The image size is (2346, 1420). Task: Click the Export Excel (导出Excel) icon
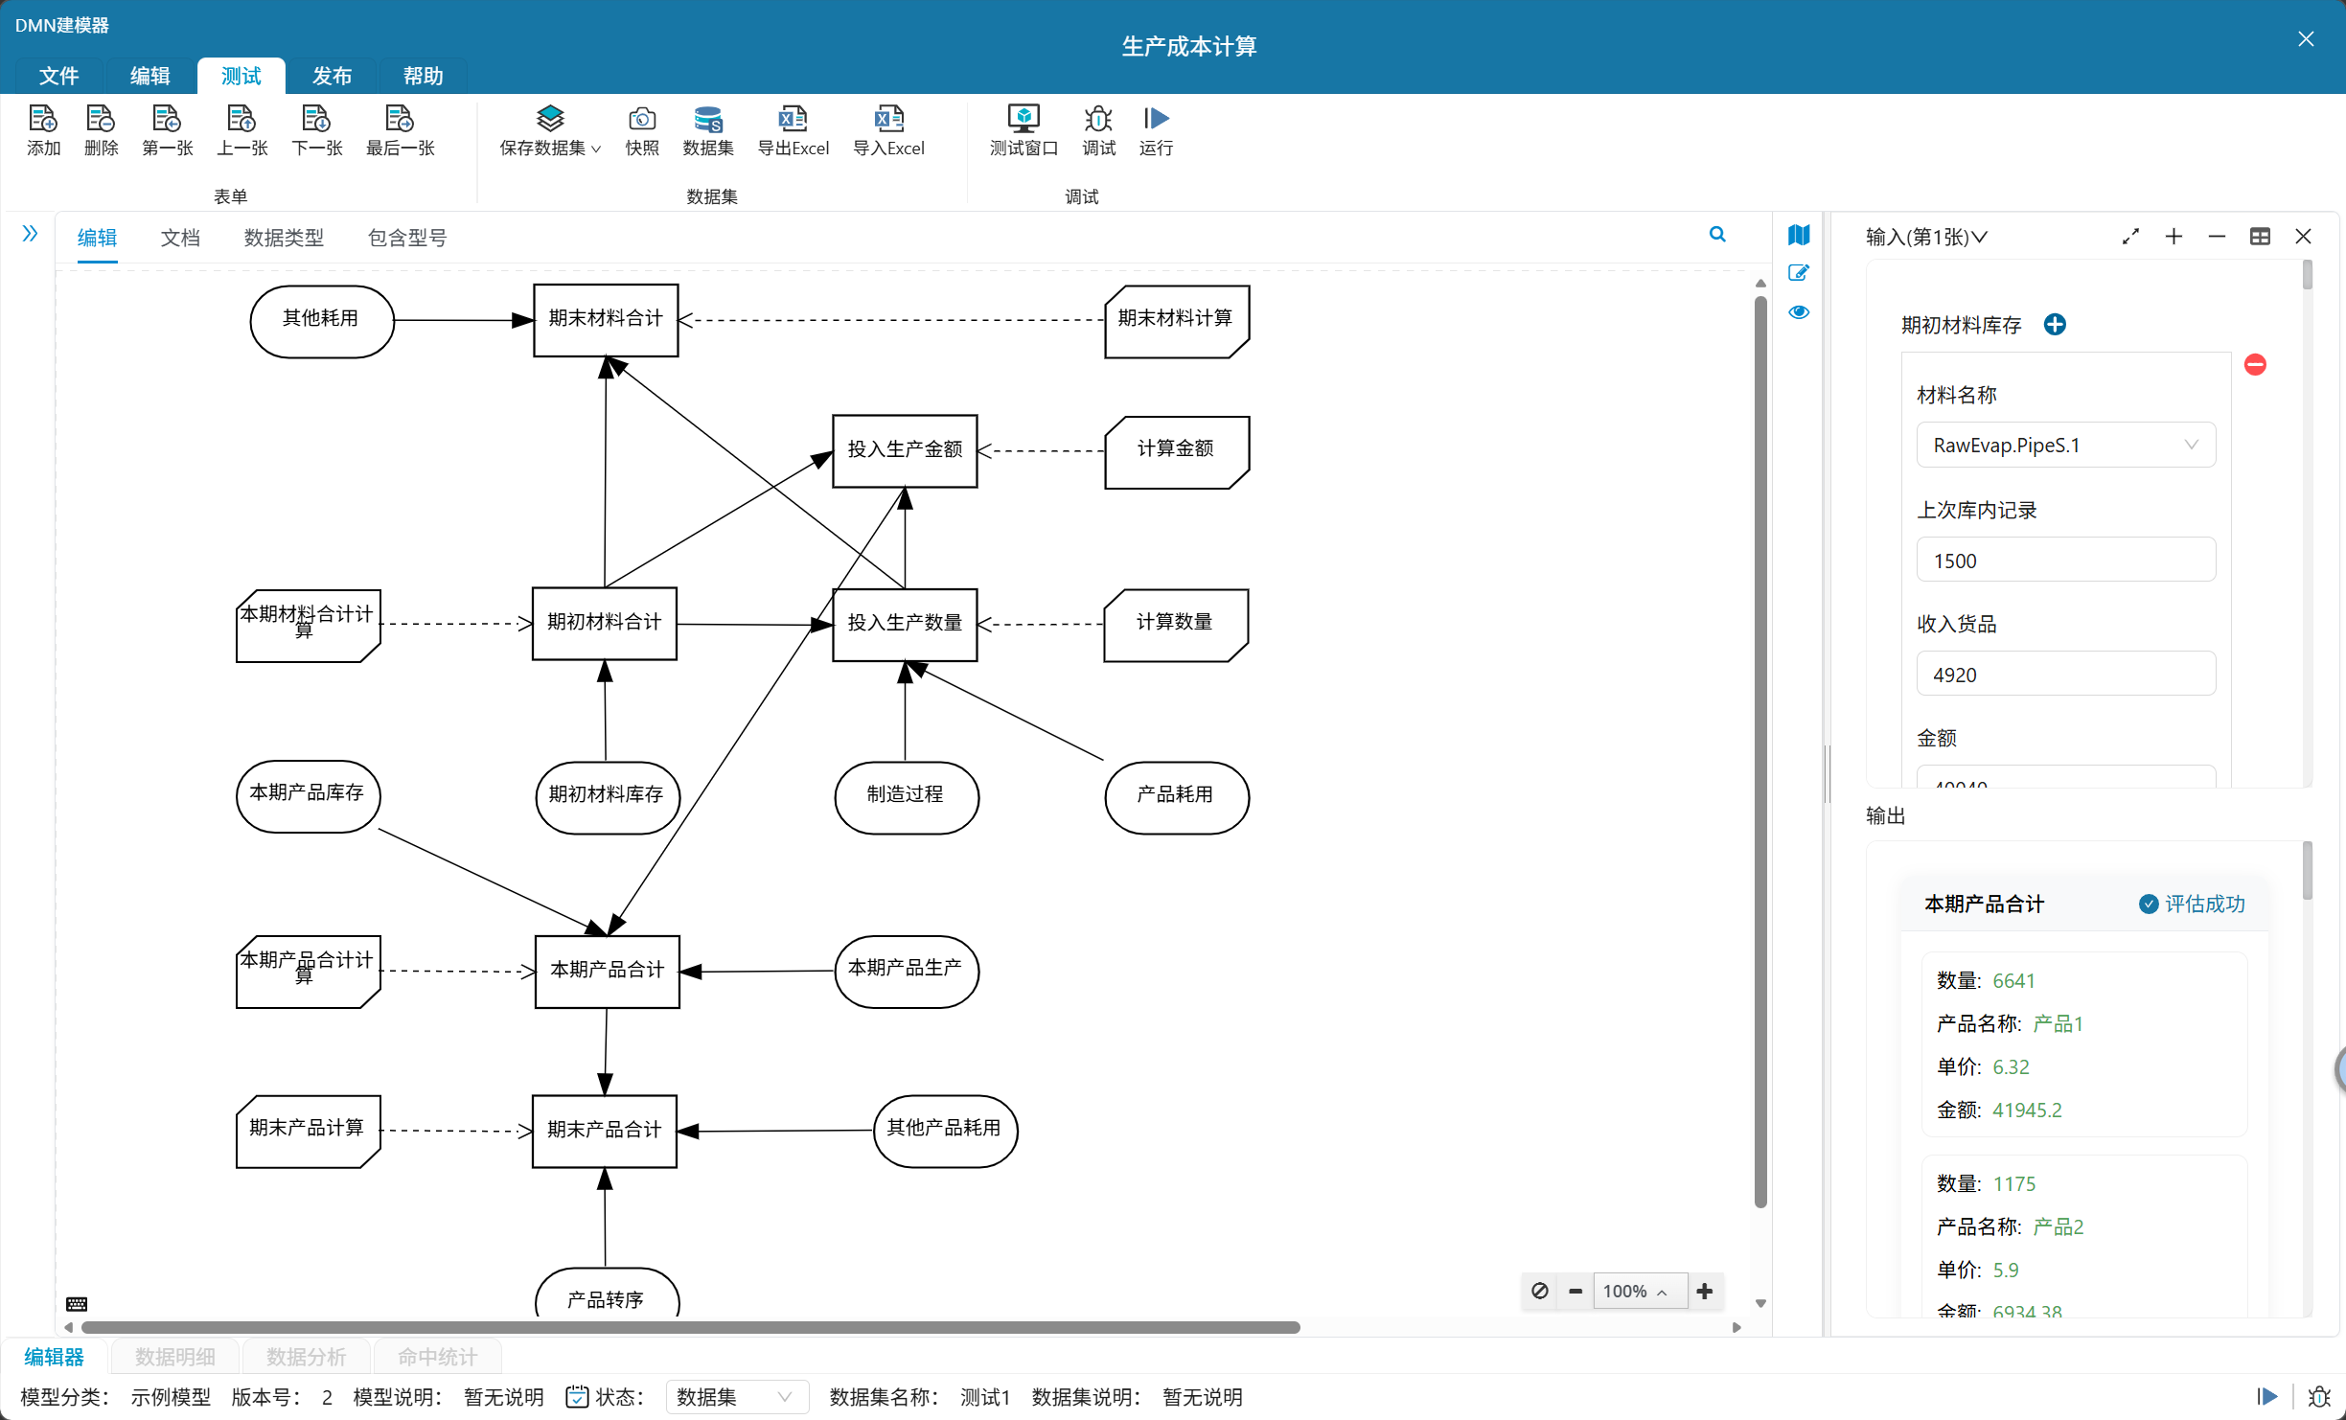tap(793, 120)
